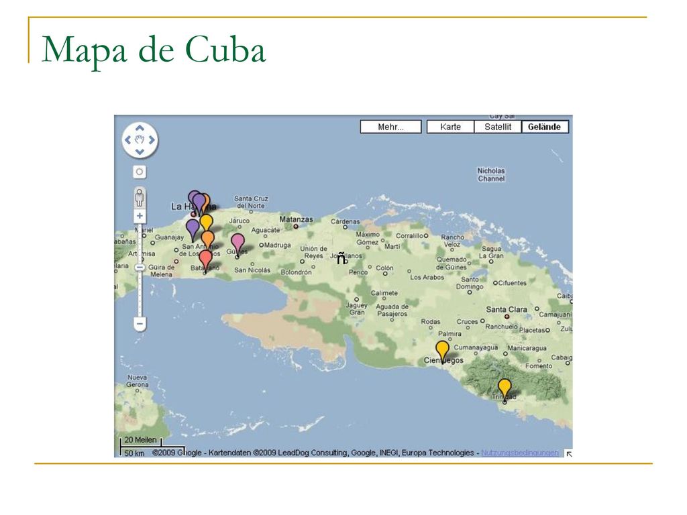687x515 pixels.
Task: Select the red marker at Batabanó
Action: pyautogui.click(x=205, y=261)
